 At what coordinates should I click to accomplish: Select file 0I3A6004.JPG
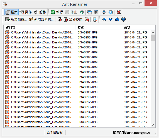tap(87, 67)
